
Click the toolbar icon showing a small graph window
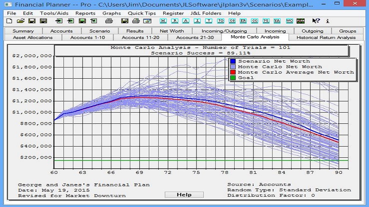click(x=147, y=21)
